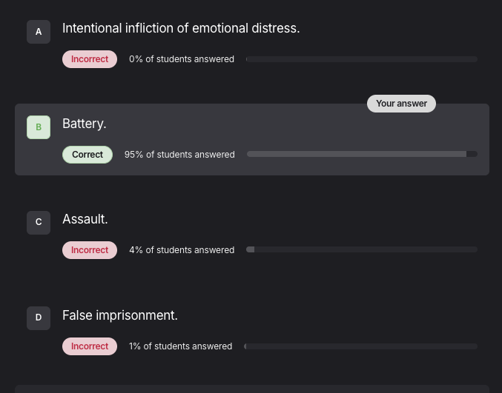Click '95% of students answered' text
The width and height of the screenshot is (502, 393).
coord(179,155)
